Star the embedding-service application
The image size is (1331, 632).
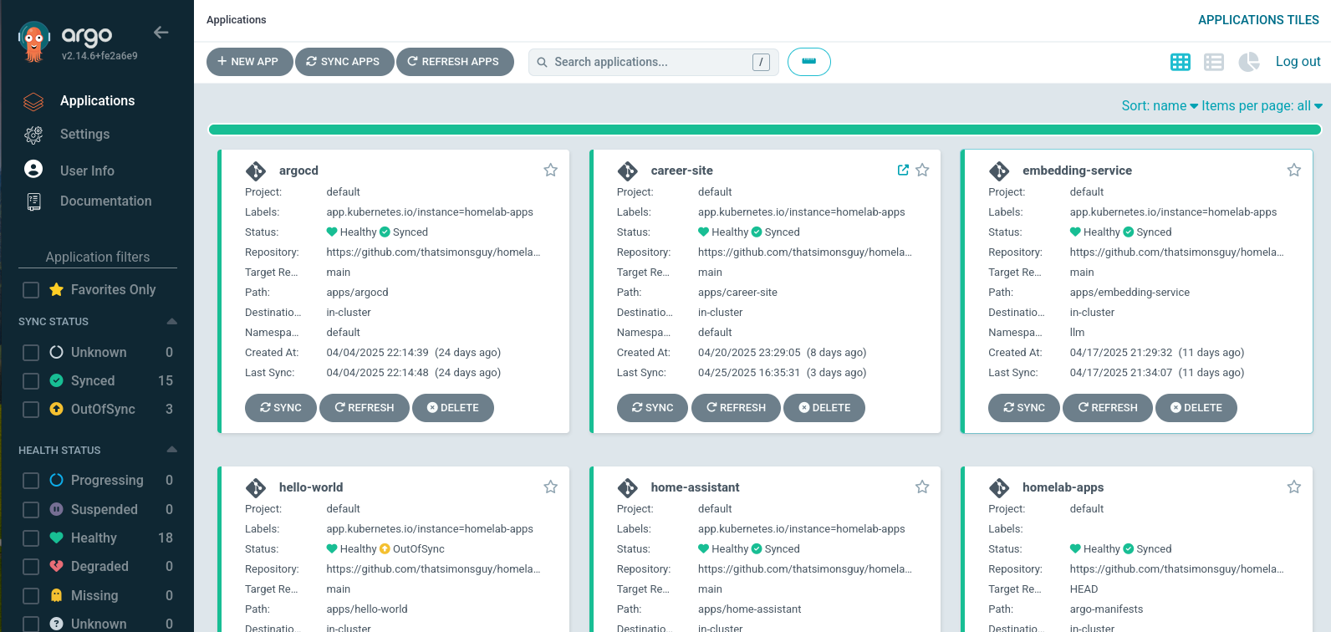pyautogui.click(x=1293, y=171)
